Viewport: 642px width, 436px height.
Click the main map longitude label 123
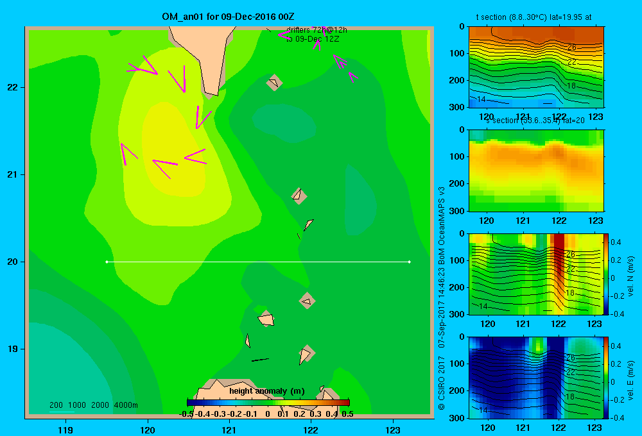[x=393, y=430]
